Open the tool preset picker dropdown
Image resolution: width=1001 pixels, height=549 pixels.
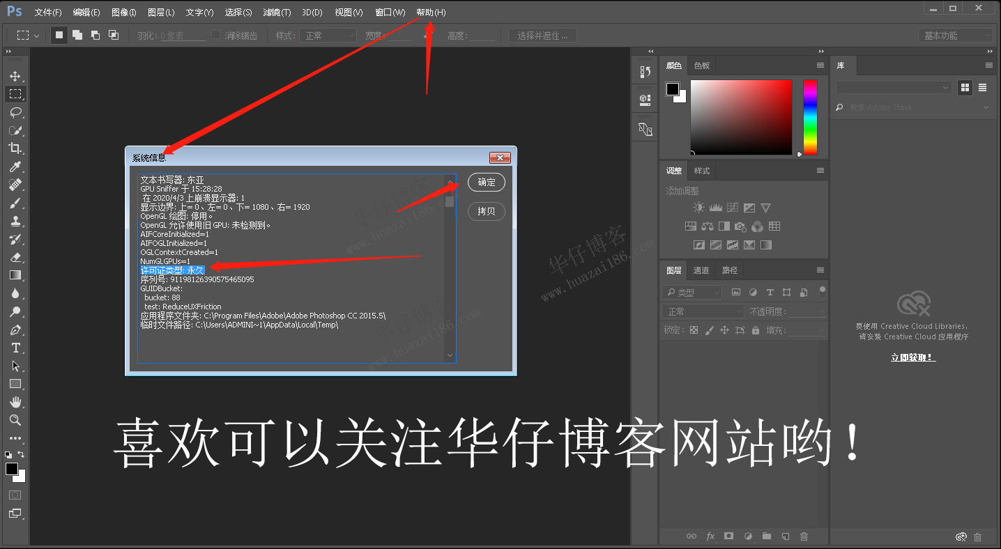point(28,36)
